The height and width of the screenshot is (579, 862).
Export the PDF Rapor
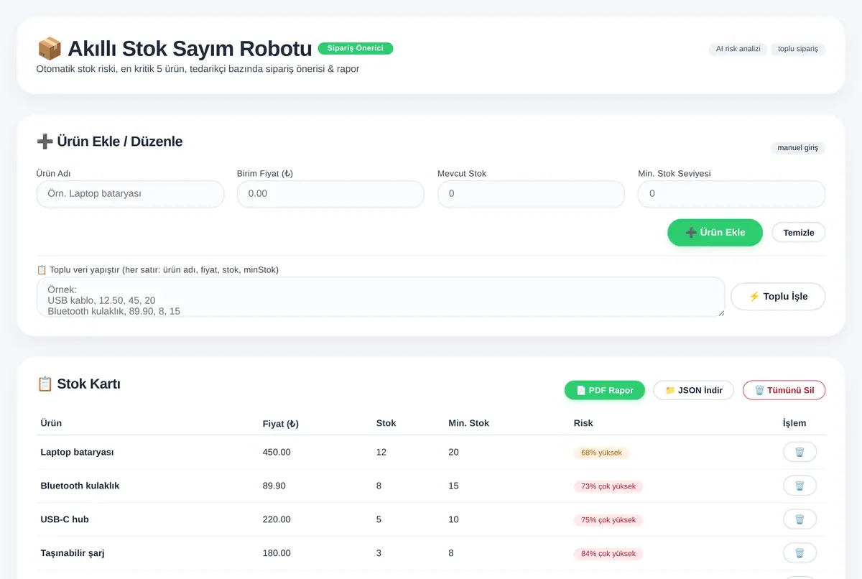click(605, 390)
